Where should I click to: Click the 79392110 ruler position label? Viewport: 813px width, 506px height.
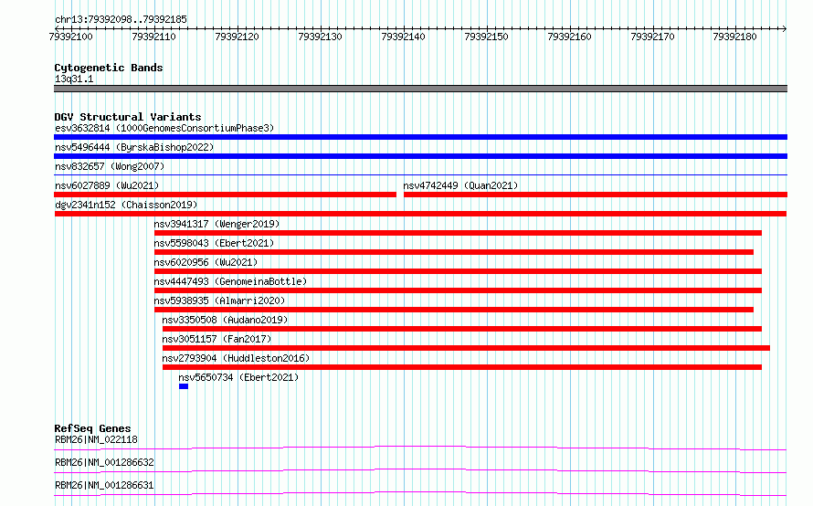(154, 37)
